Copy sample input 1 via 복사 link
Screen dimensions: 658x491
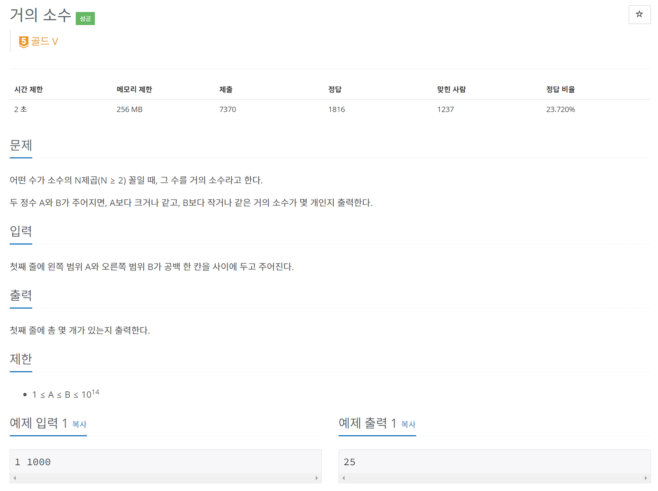point(79,424)
